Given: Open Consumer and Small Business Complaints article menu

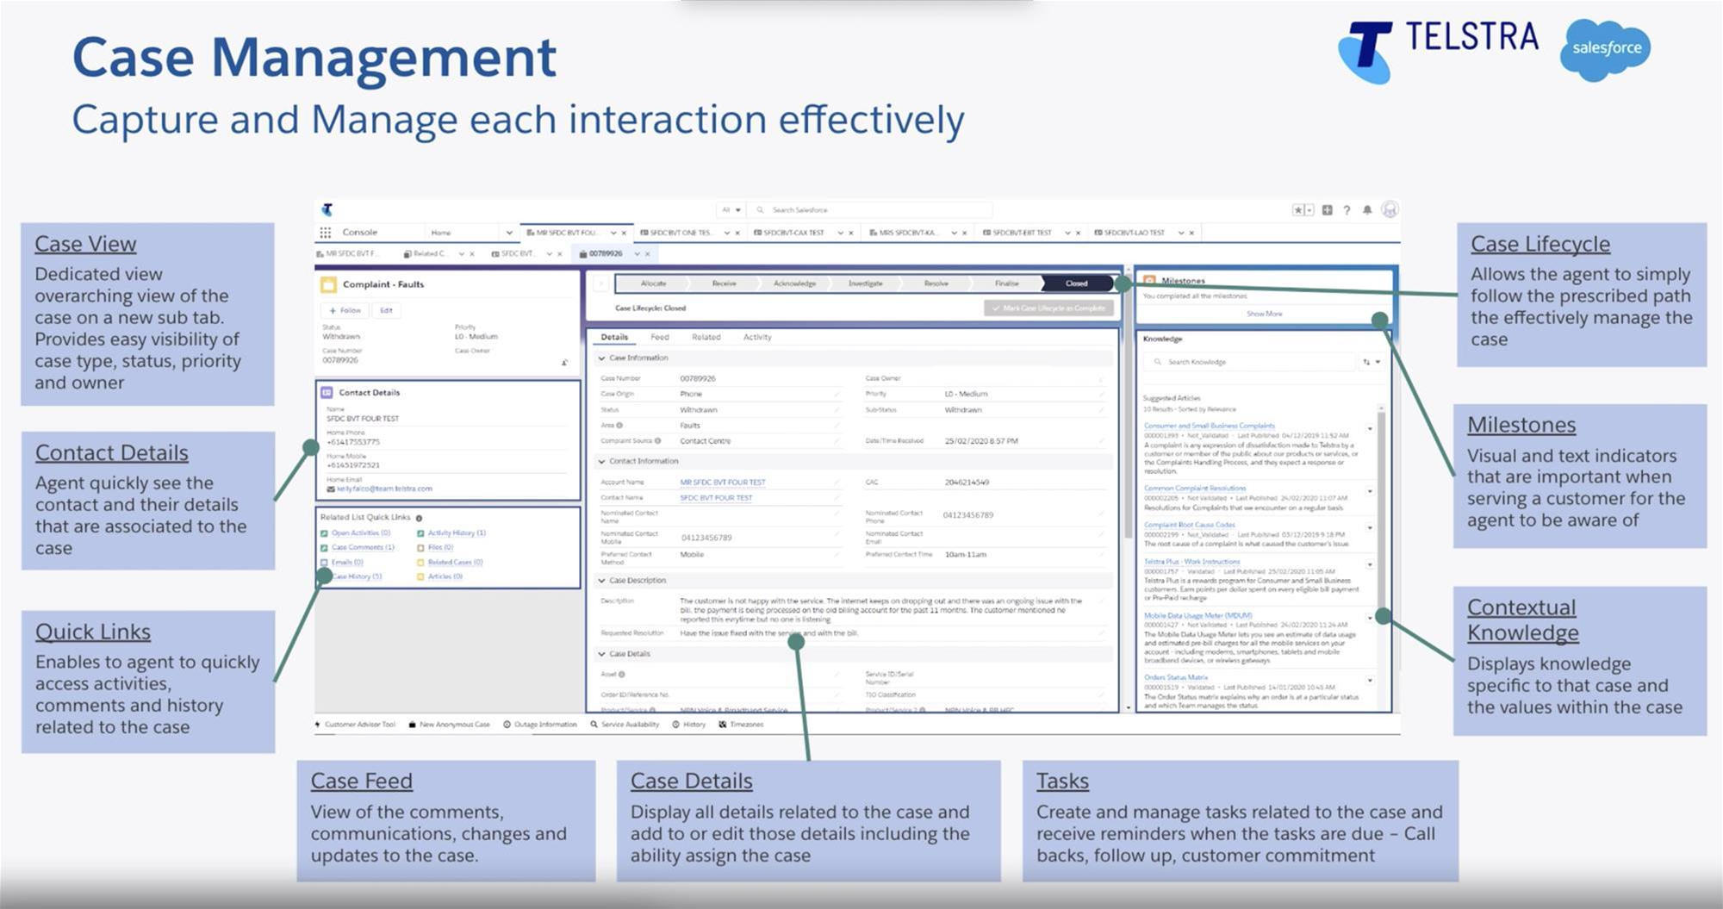Looking at the screenshot, I should point(1370,428).
